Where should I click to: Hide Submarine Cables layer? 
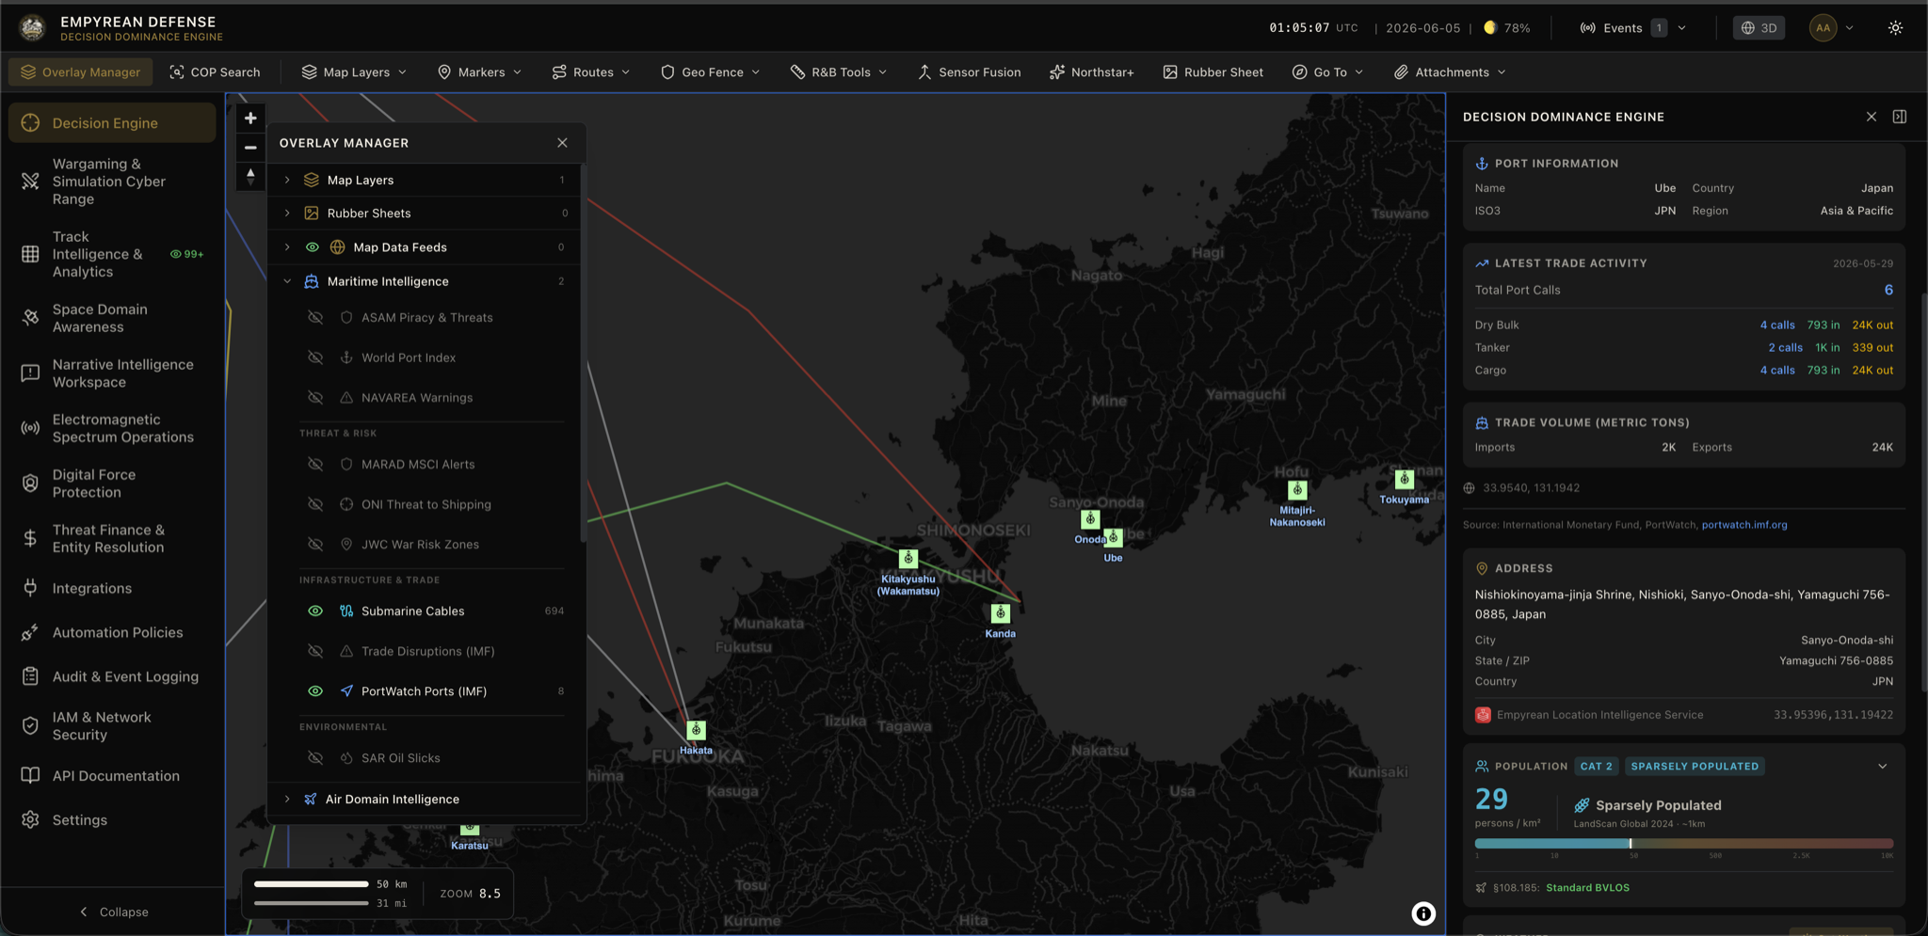315,611
